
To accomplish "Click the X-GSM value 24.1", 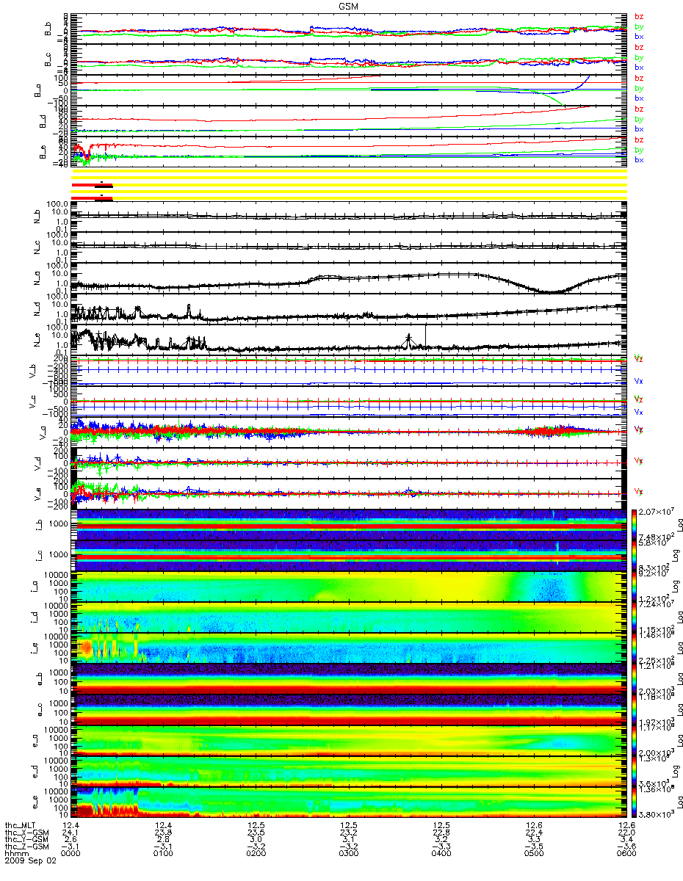I will coord(71,833).
